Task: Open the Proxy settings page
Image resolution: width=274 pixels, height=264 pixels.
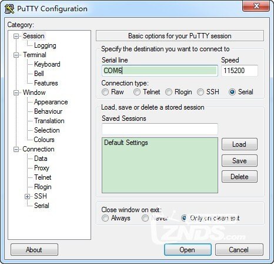Action: coord(42,168)
